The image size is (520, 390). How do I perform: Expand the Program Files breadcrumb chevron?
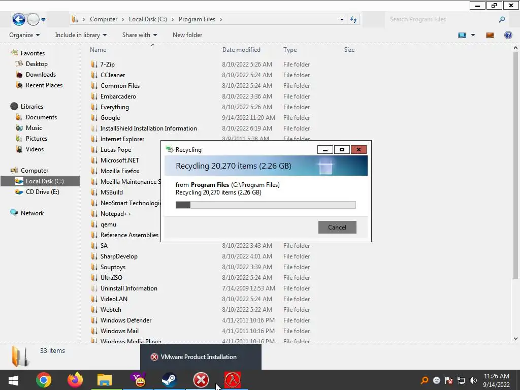[221, 20]
